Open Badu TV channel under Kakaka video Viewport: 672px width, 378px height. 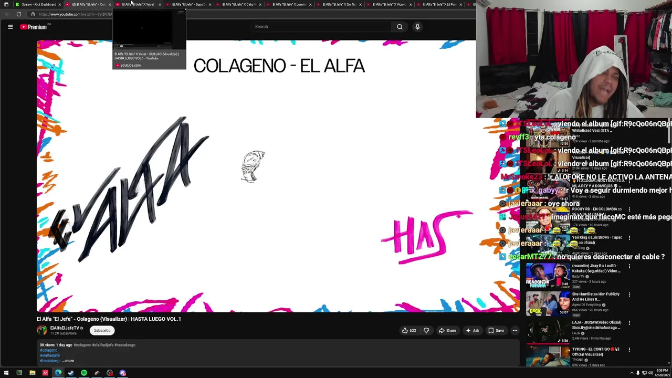(x=579, y=277)
